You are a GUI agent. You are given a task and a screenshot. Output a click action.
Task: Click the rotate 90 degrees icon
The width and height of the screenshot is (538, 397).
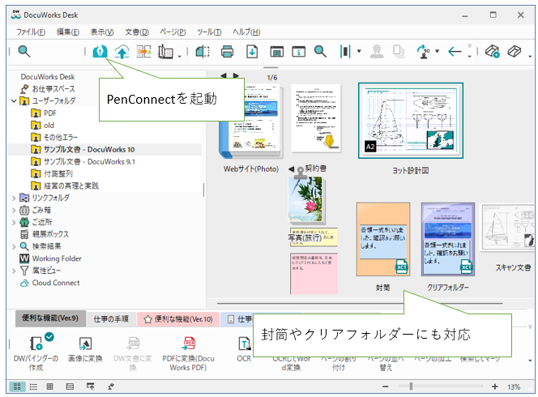point(426,52)
